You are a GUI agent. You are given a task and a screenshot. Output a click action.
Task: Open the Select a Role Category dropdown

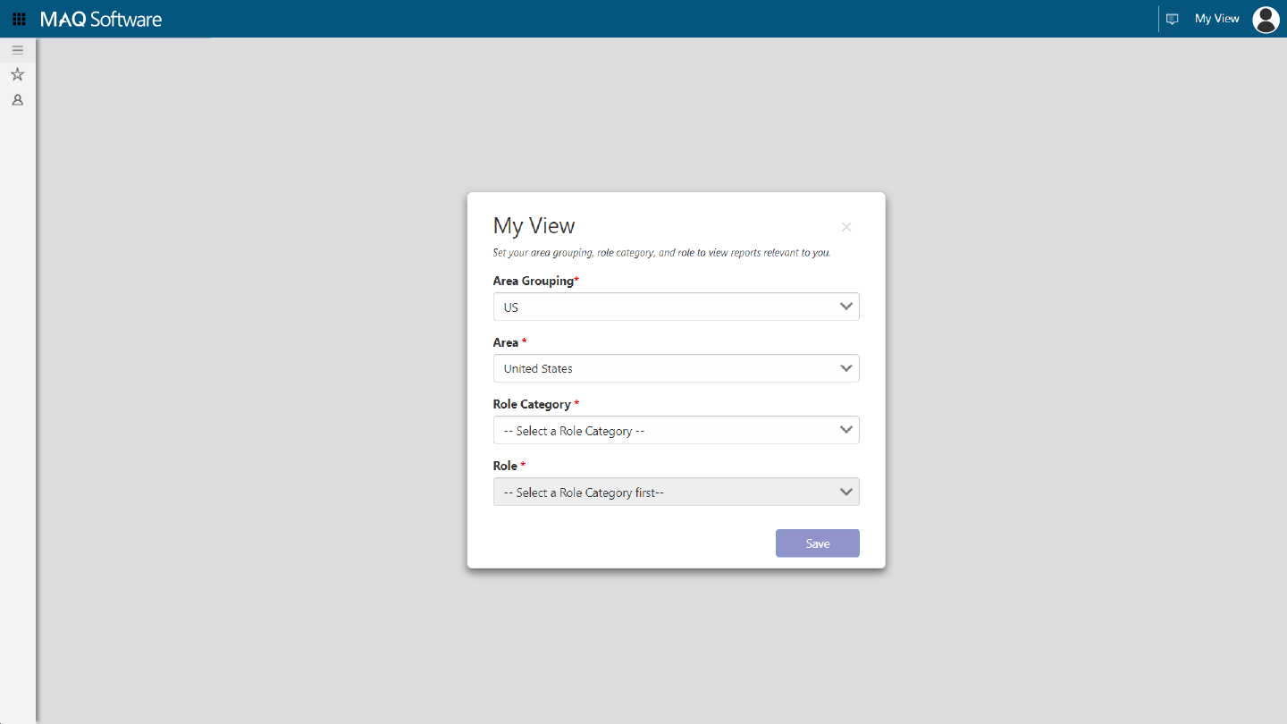pyautogui.click(x=677, y=430)
